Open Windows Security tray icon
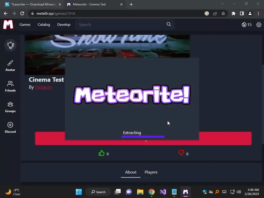The height and width of the screenshot is (198, 264). pyautogui.click(x=204, y=192)
